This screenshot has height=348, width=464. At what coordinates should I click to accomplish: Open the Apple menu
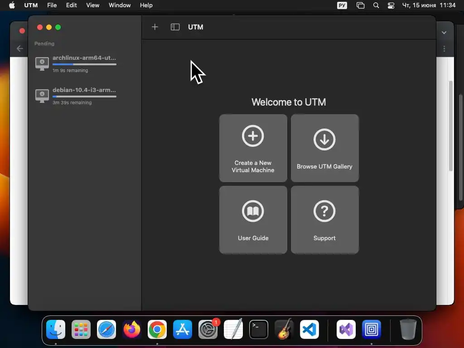coord(12,5)
